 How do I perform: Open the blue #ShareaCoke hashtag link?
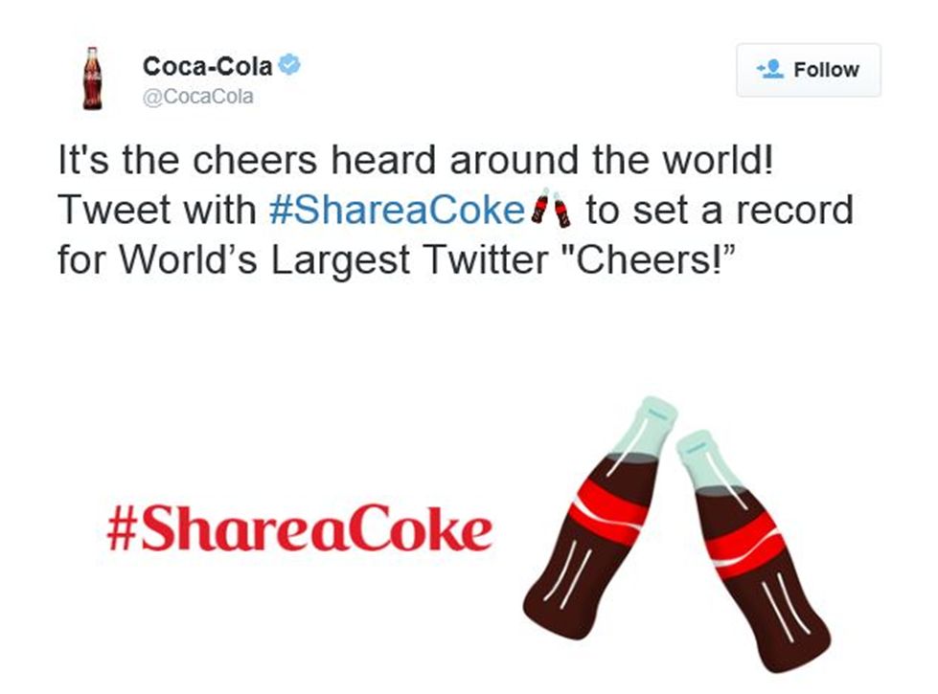point(397,210)
